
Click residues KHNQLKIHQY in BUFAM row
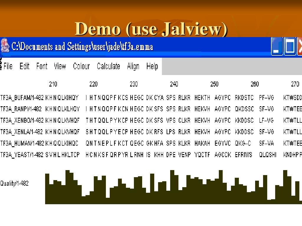62,98
